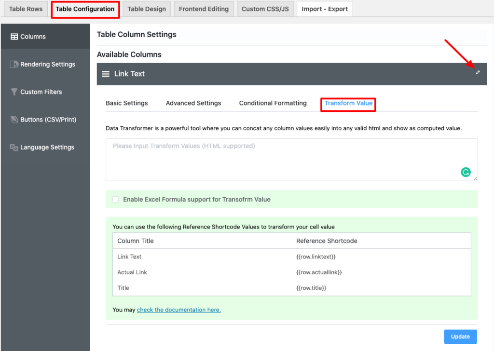The width and height of the screenshot is (494, 351).
Task: Enable Excel Formula support checkbox
Action: click(x=116, y=199)
